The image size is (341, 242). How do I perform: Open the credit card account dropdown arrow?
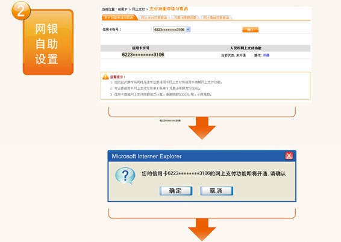(x=189, y=29)
